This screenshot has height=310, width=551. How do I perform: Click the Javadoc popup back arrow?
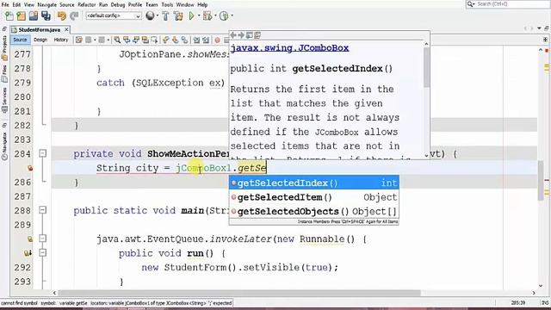point(233,35)
